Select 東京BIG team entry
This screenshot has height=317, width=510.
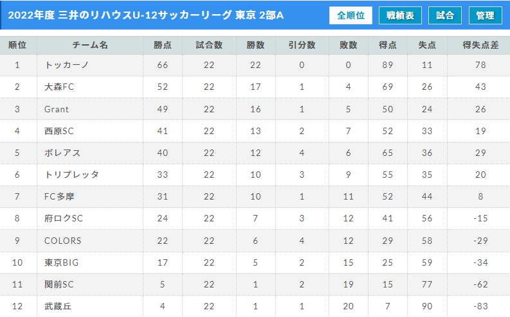(61, 262)
